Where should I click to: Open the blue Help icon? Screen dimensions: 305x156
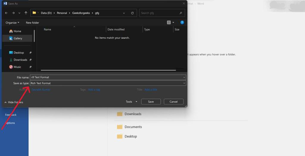click(x=182, y=23)
